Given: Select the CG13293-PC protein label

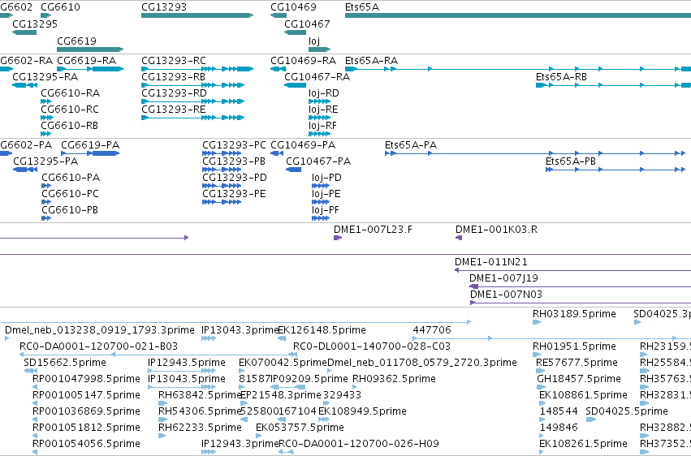Looking at the screenshot, I should point(235,144).
